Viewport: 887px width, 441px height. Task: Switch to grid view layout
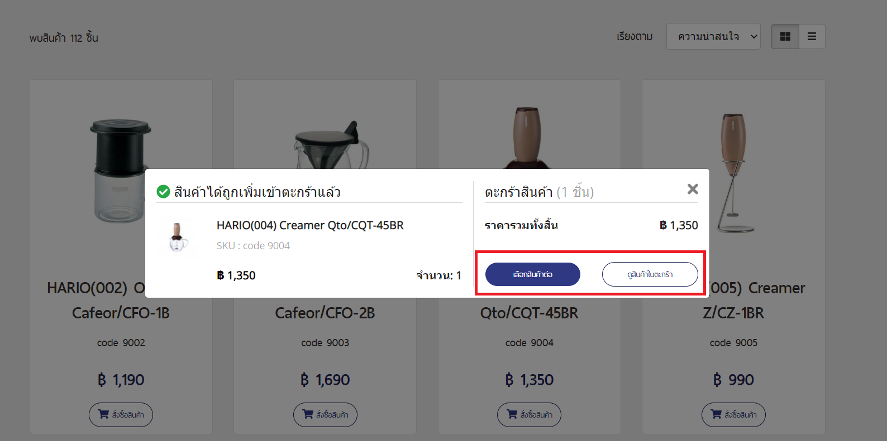[785, 36]
